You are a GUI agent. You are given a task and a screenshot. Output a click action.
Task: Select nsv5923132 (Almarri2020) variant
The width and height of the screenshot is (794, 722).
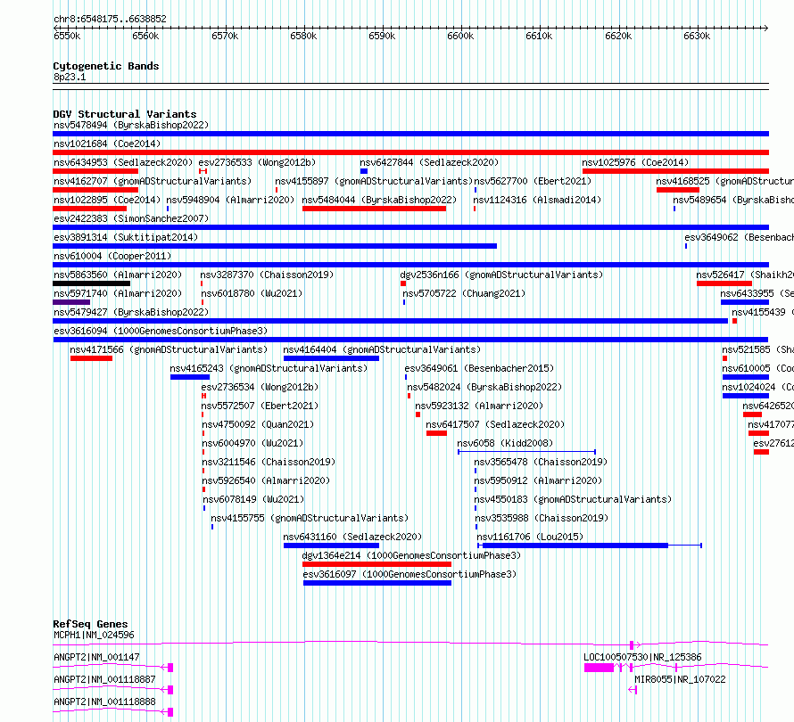pos(479,406)
